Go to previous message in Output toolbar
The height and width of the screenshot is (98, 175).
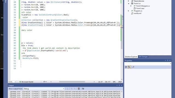72,89
